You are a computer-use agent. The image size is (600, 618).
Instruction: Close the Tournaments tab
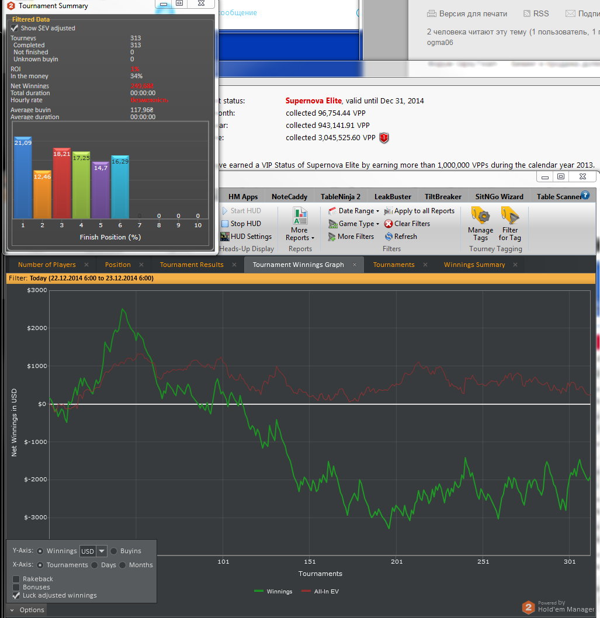(x=425, y=265)
